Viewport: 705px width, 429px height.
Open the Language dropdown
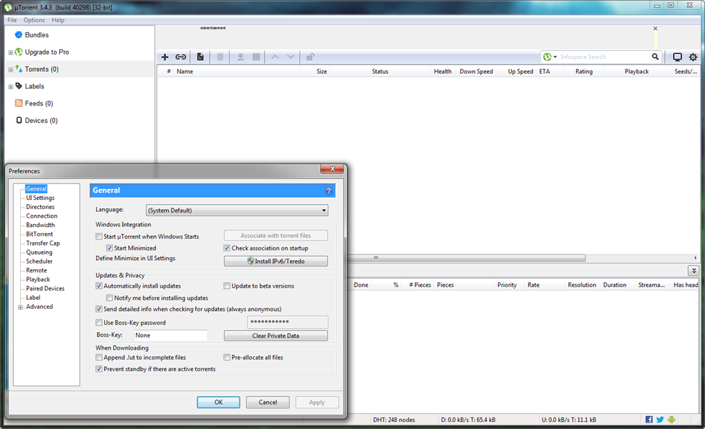(237, 210)
